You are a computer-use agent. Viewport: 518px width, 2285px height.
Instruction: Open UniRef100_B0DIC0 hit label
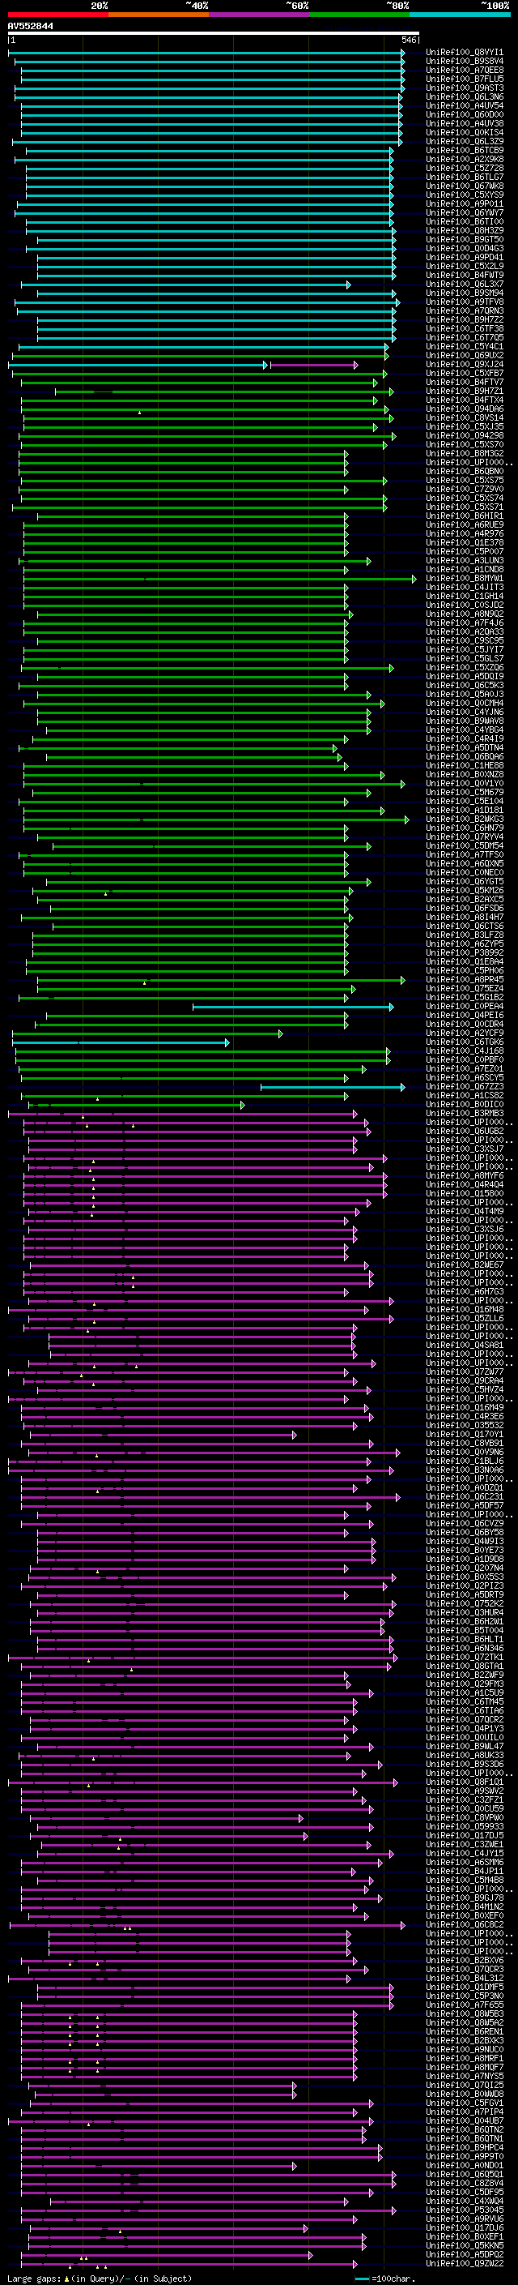[465, 1104]
